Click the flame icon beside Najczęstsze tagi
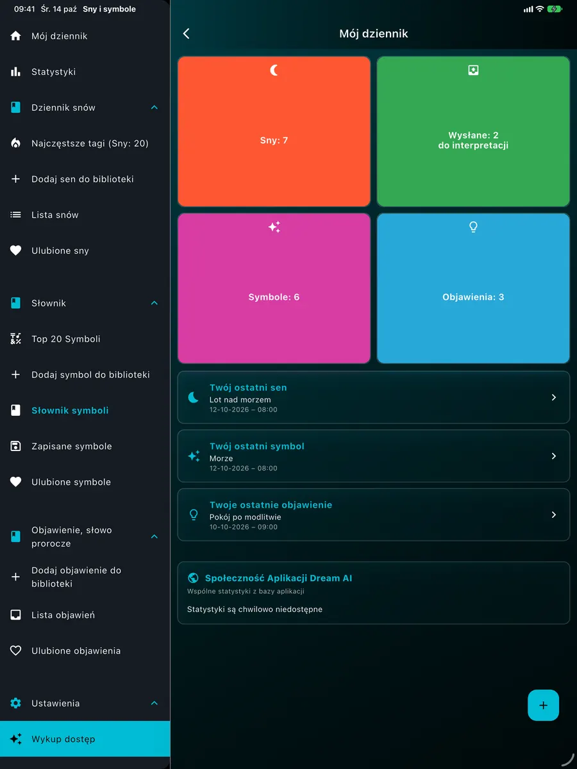577x769 pixels. (x=16, y=144)
